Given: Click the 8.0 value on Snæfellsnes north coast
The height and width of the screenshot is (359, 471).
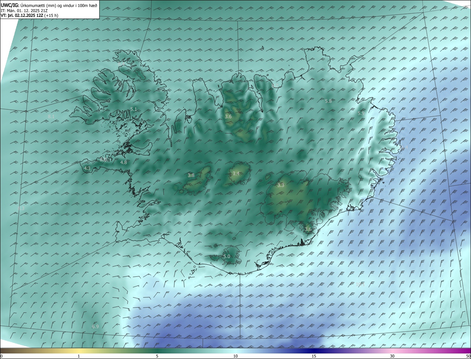Looking at the screenshot, I should pyautogui.click(x=103, y=160).
